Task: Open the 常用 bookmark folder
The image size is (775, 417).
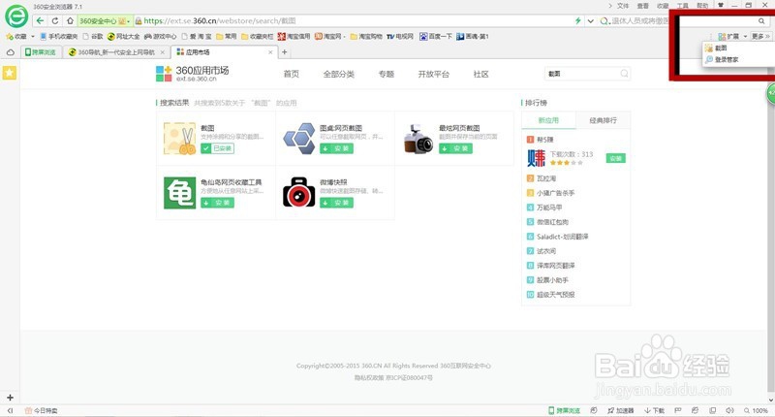Action: pos(227,36)
